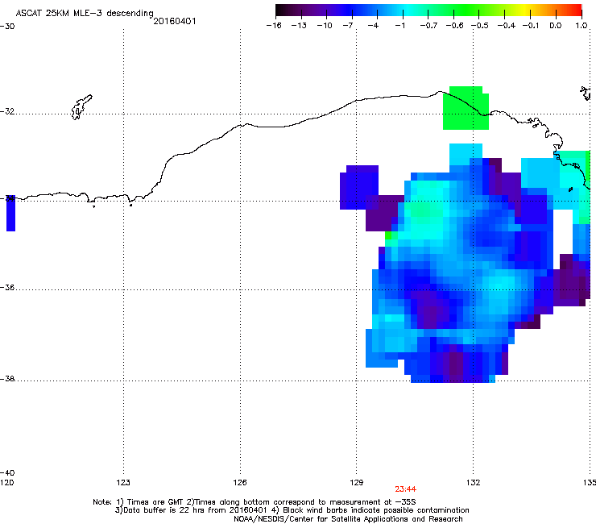Click the date label 20160401

(175, 21)
